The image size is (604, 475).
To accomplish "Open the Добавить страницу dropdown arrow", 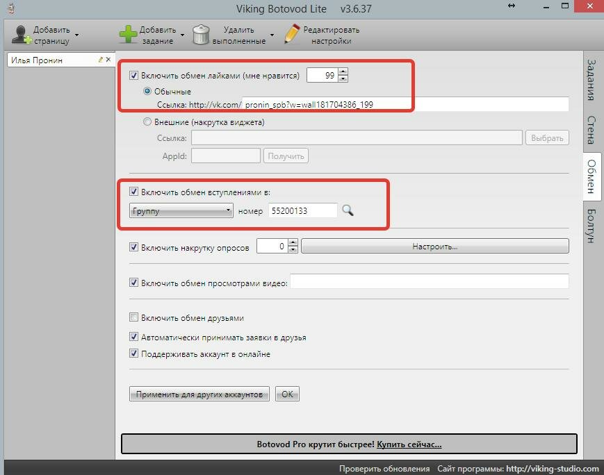I will (76, 35).
